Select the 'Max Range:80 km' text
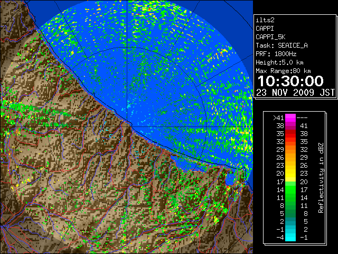 (x=283, y=71)
